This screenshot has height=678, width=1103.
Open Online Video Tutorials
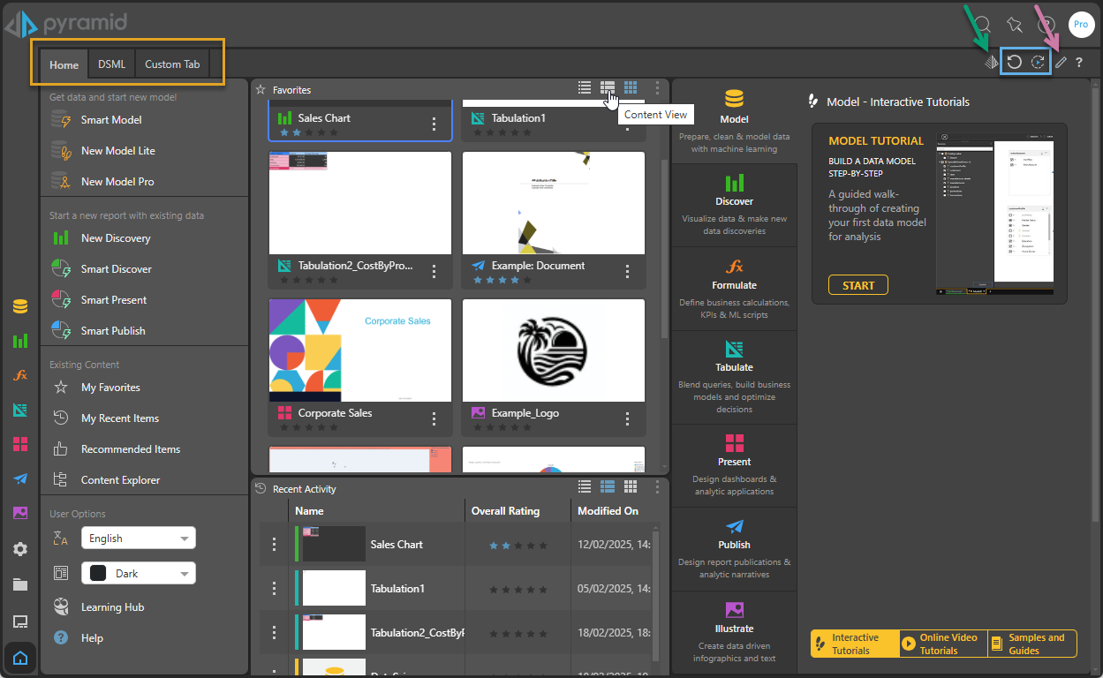tap(943, 644)
